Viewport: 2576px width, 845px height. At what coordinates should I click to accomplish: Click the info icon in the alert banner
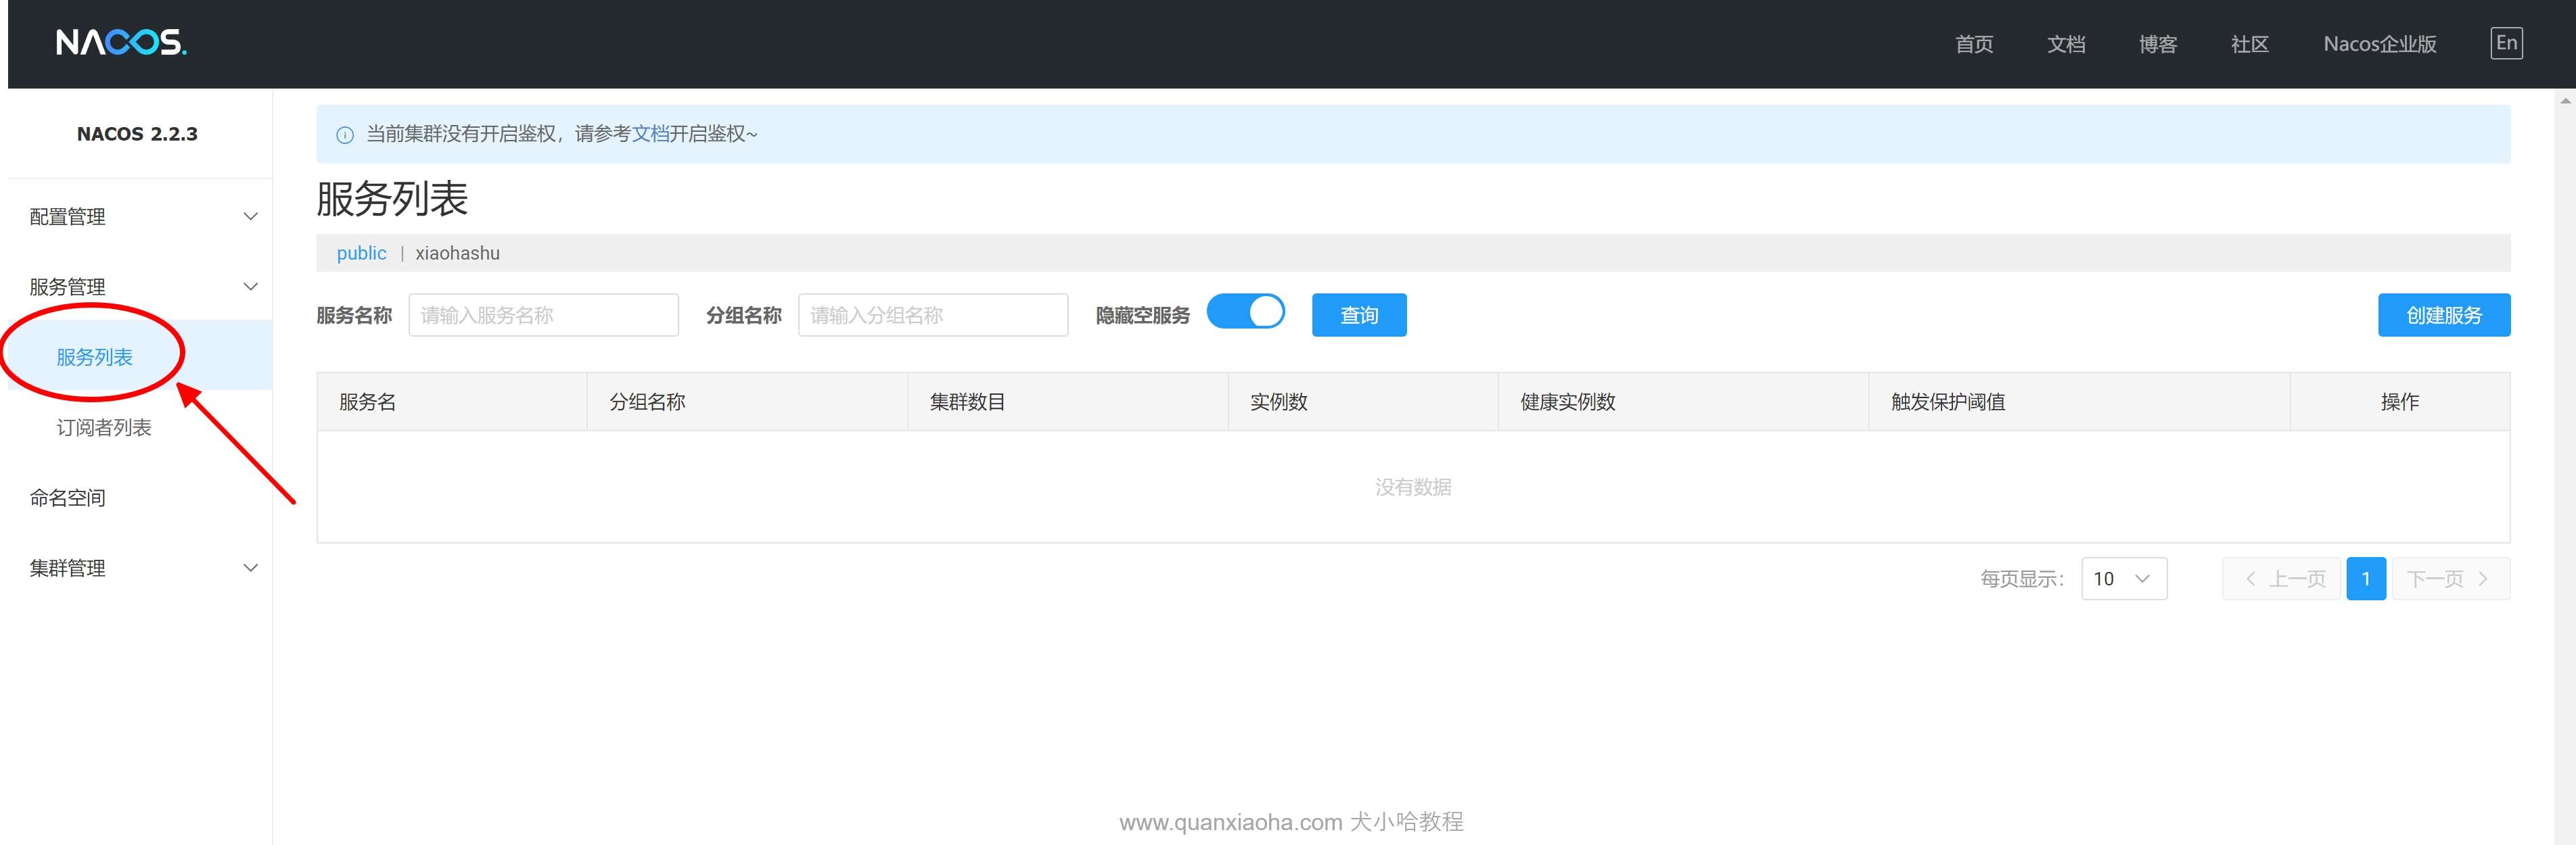pyautogui.click(x=345, y=135)
